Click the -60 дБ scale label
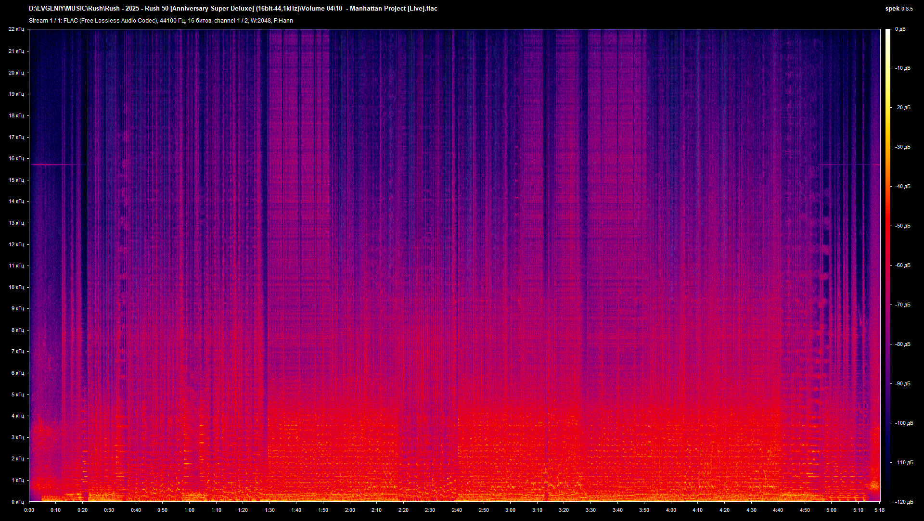The image size is (924, 521). click(902, 265)
